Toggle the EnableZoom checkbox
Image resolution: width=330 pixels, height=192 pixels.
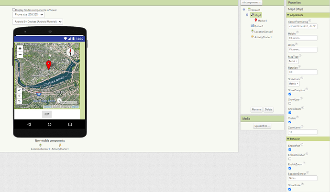pyautogui.click(x=290, y=168)
